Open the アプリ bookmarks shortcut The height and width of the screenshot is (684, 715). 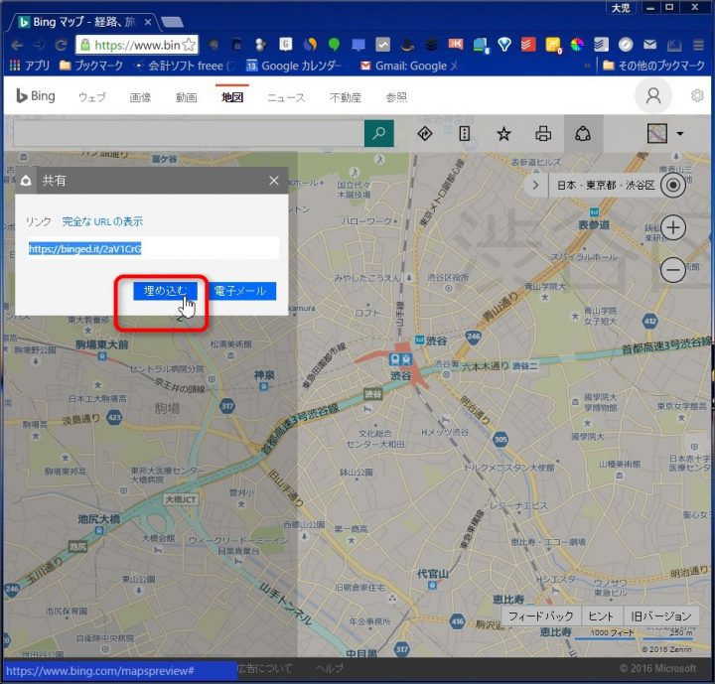[x=30, y=66]
